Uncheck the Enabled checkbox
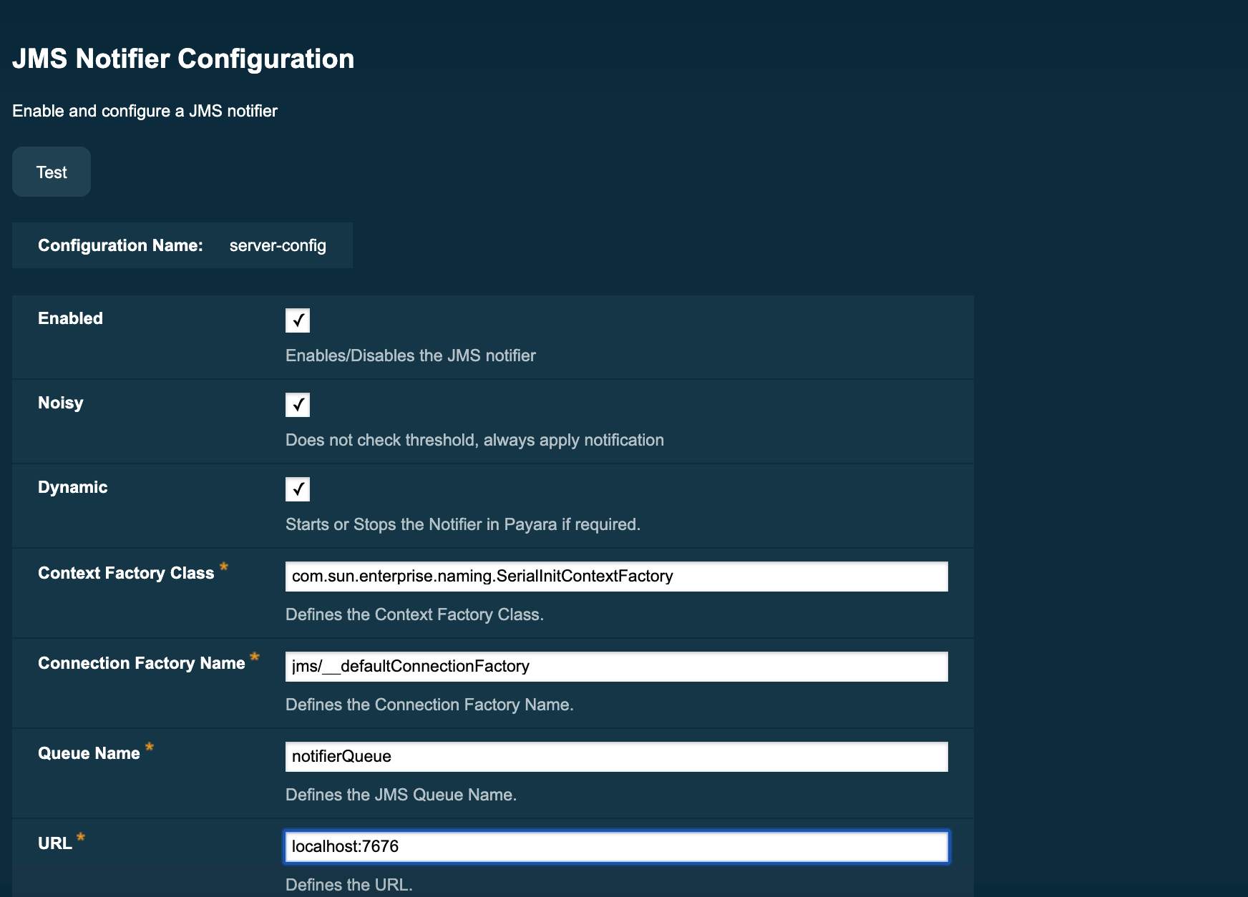Screen dimensions: 1248x897 click(298, 320)
